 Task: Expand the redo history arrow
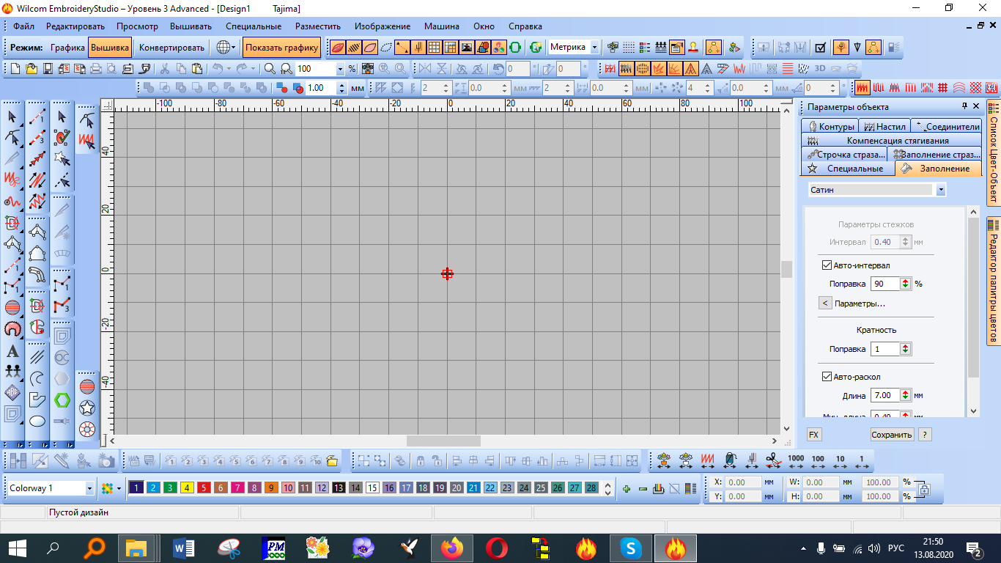pyautogui.click(x=254, y=68)
